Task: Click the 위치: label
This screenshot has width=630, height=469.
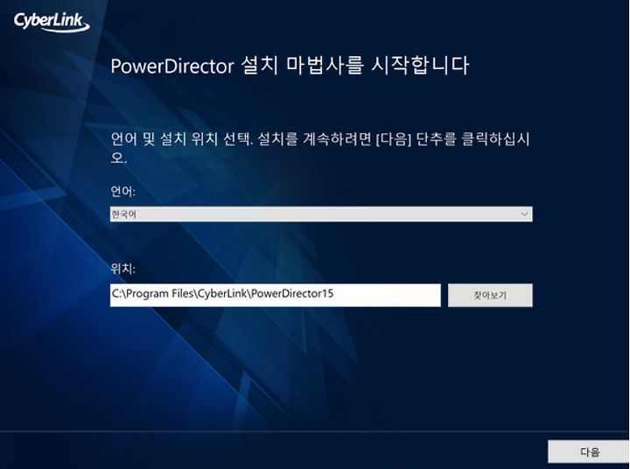Action: point(123,269)
